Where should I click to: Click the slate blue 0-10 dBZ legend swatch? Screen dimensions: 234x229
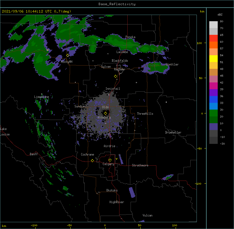coord(213,127)
